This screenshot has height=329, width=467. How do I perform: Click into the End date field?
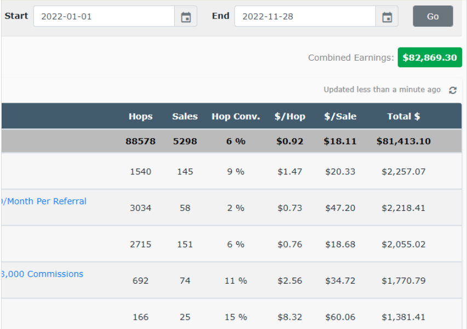coord(305,16)
